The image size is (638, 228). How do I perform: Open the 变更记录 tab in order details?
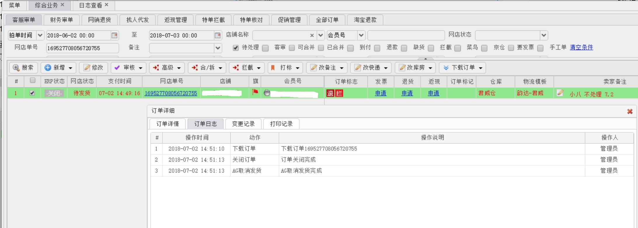(x=243, y=124)
